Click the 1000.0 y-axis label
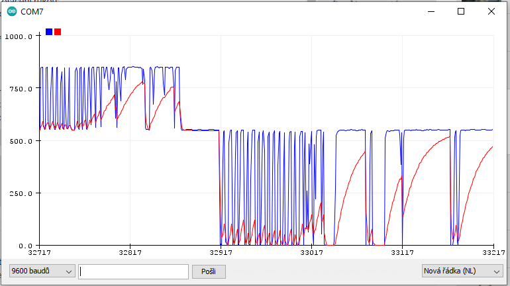Image resolution: width=510 pixels, height=286 pixels. pyautogui.click(x=19, y=36)
